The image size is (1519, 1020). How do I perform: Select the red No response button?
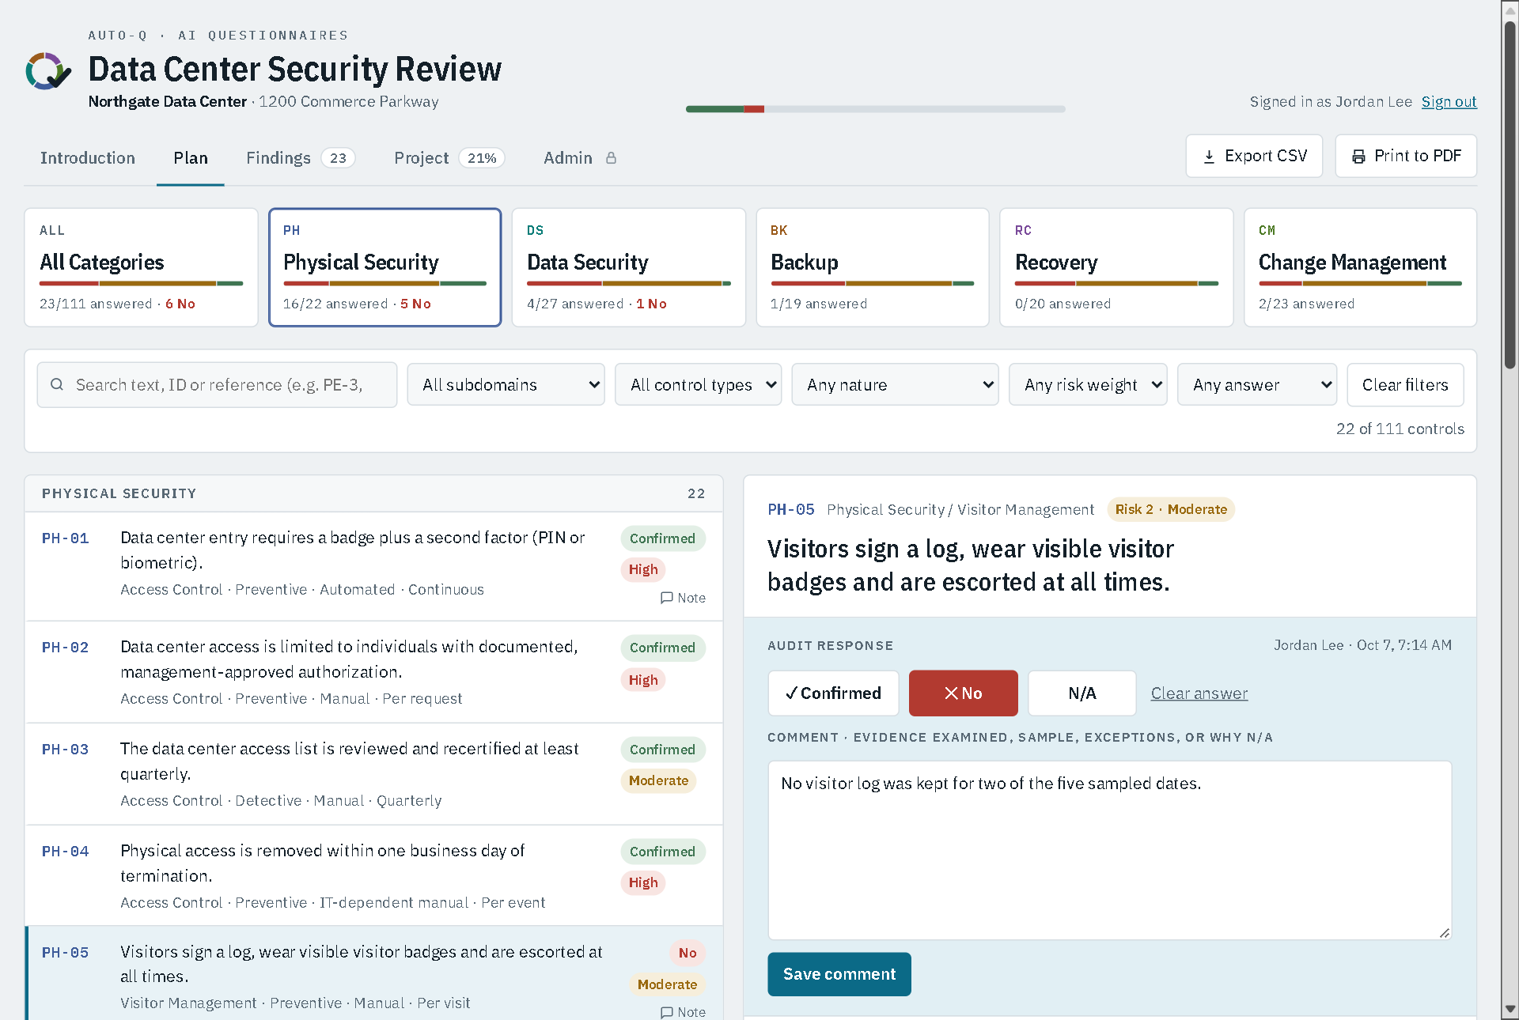click(963, 693)
